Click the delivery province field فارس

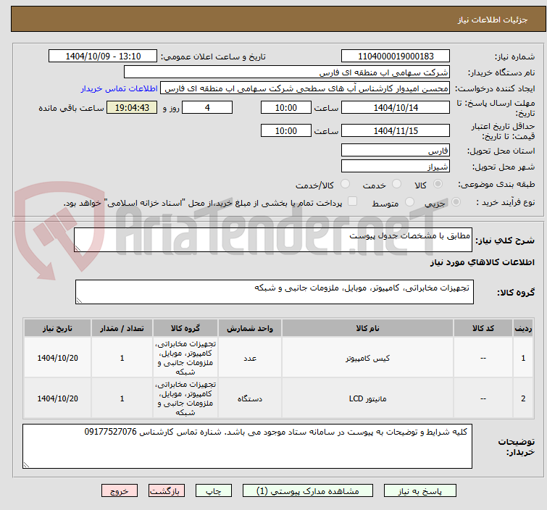pos(396,151)
